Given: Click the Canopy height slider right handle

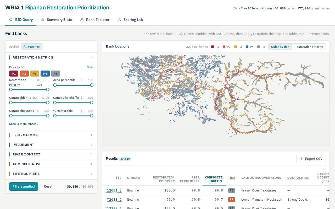Looking at the screenshot, I should [x=92, y=102].
